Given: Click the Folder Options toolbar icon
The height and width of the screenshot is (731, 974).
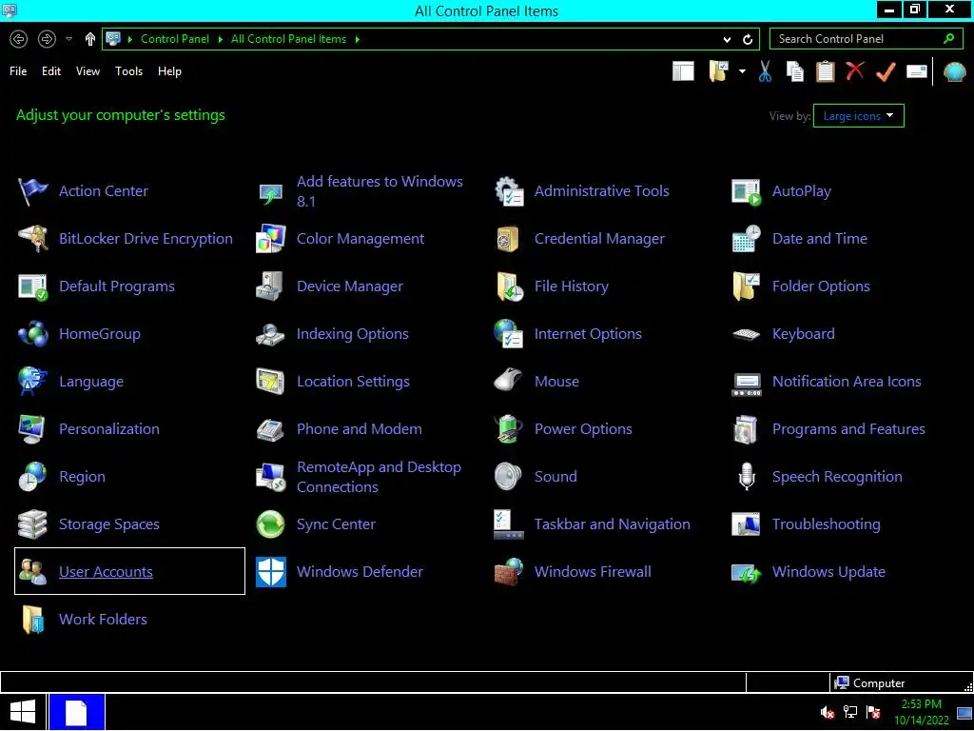Looking at the screenshot, I should point(719,71).
